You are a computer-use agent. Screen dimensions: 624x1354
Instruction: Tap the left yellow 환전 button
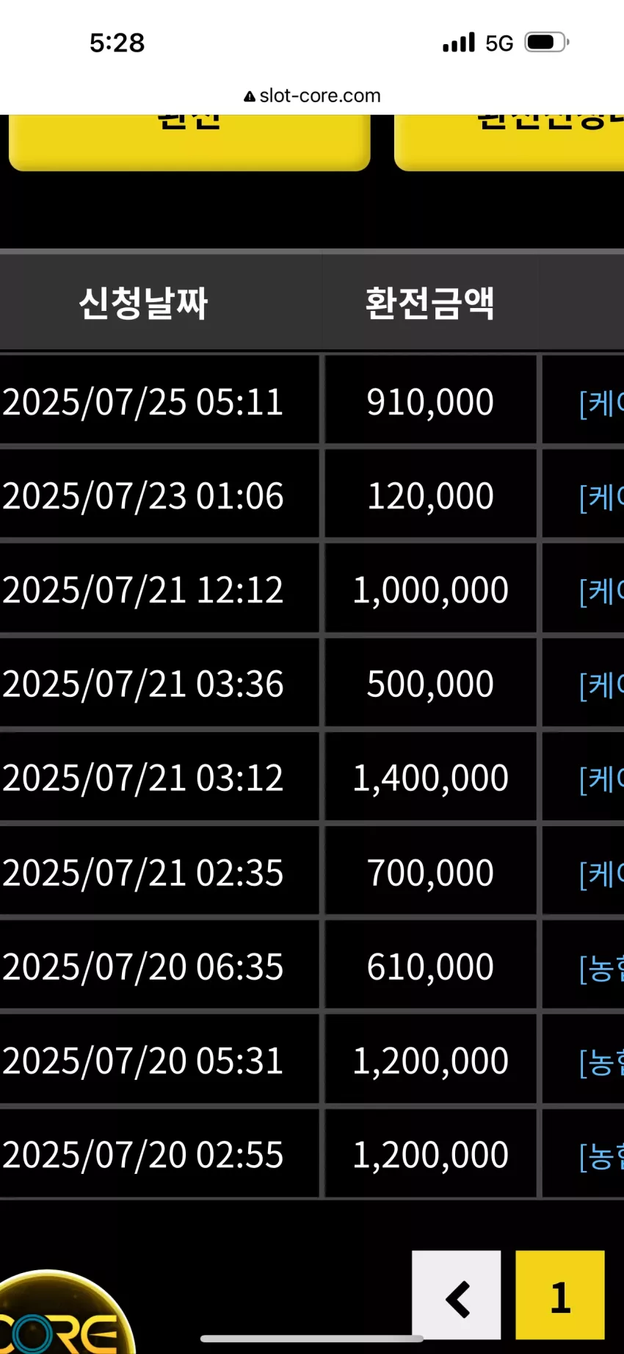(x=189, y=143)
